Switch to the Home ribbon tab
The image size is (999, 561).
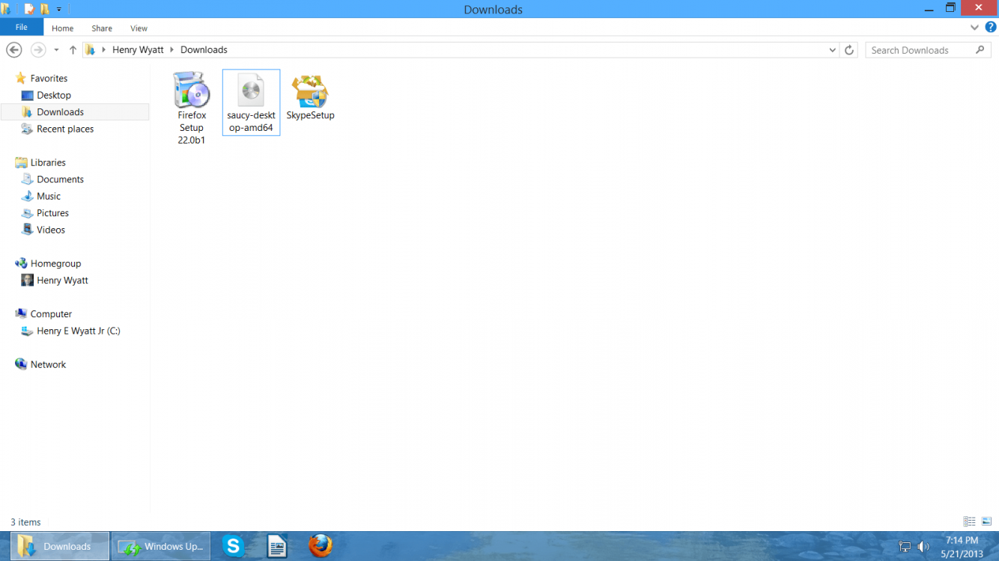point(62,28)
